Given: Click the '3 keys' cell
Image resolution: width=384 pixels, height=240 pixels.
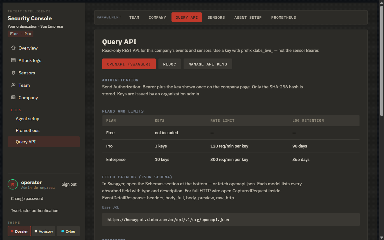Looking at the screenshot, I should point(161,146).
